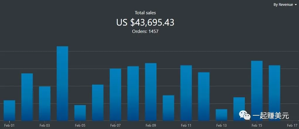Open the By Revenue dropdown

point(285,5)
